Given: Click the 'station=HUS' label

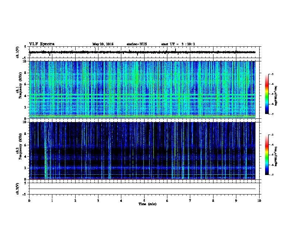Looking at the screenshot, I should 137,44.
